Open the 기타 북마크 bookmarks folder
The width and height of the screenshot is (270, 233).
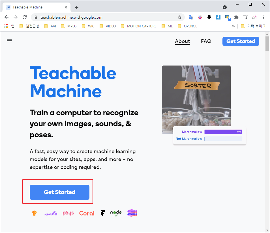253,26
